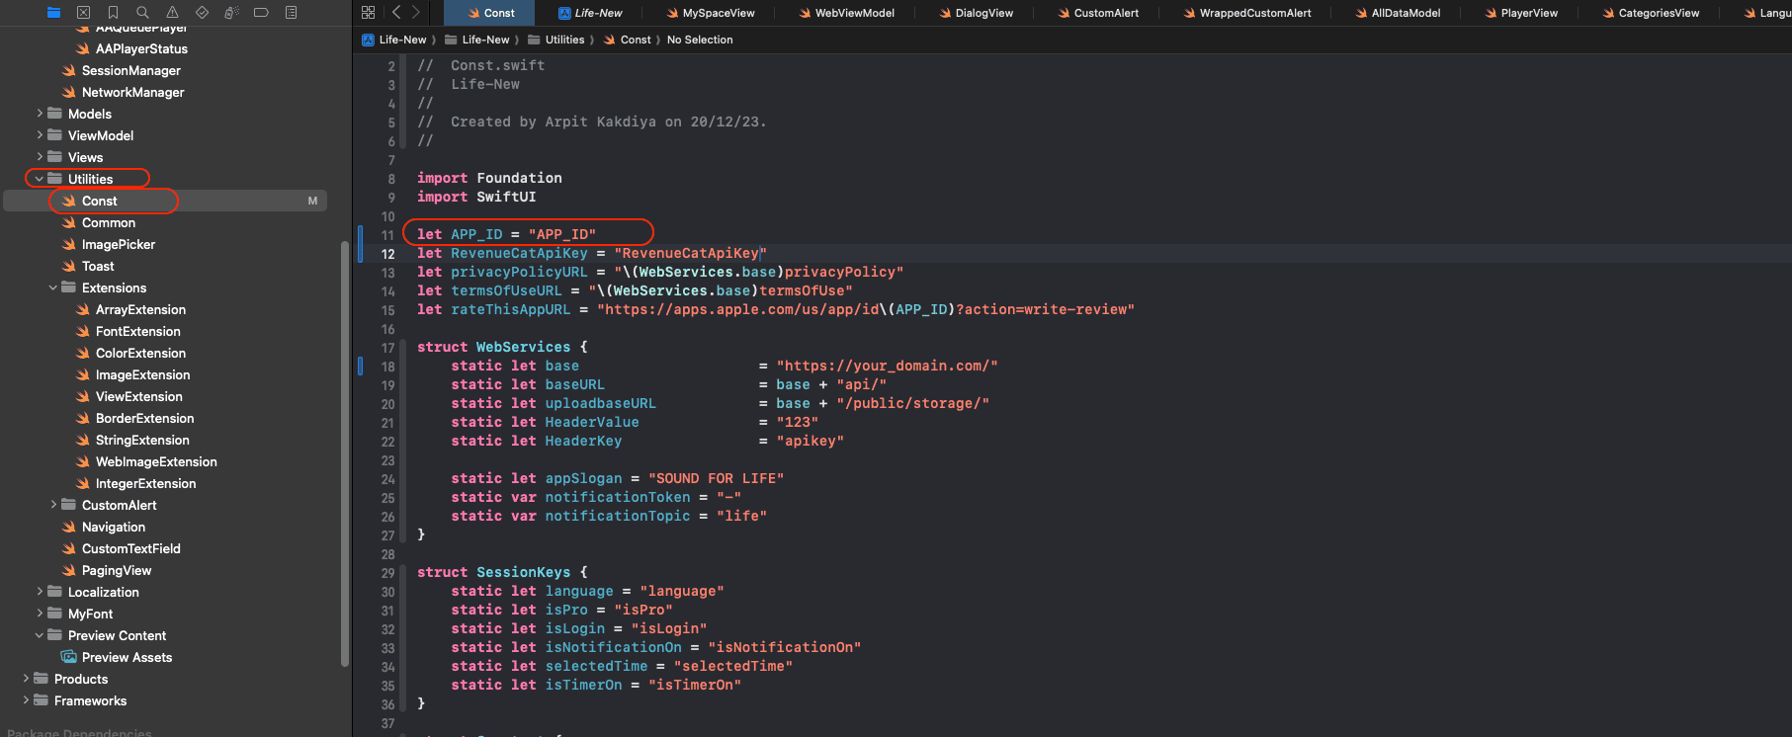The height and width of the screenshot is (737, 1792).
Task: Expand the CustomAlert folder
Action: click(x=53, y=505)
